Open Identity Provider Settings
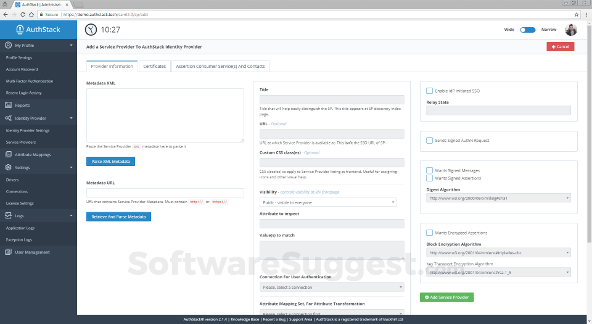 [28, 130]
